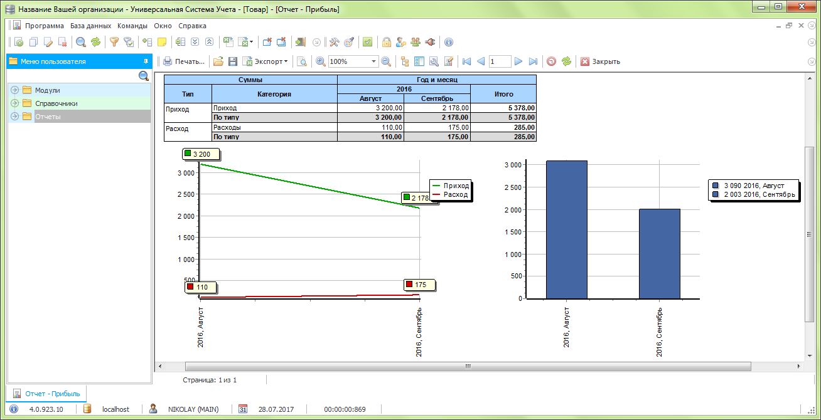Refresh the report with green arrows
This screenshot has height=420, width=821.
(566, 61)
